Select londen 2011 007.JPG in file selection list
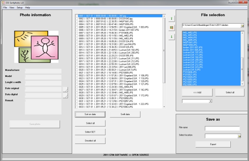 click(212, 47)
